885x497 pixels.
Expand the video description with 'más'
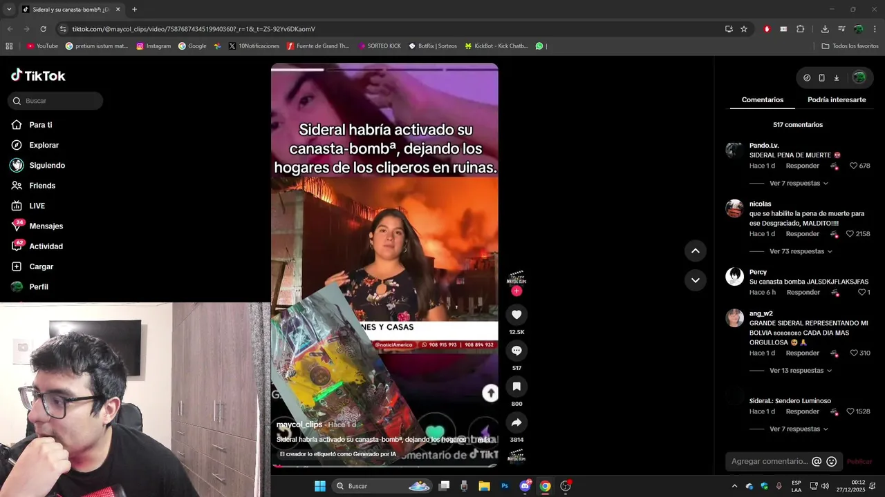click(484, 440)
